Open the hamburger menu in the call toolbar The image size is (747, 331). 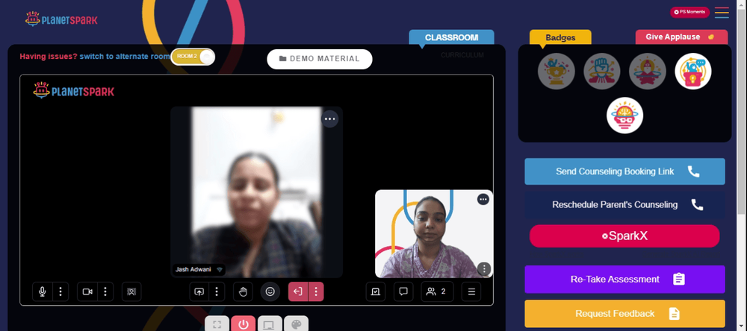(471, 291)
